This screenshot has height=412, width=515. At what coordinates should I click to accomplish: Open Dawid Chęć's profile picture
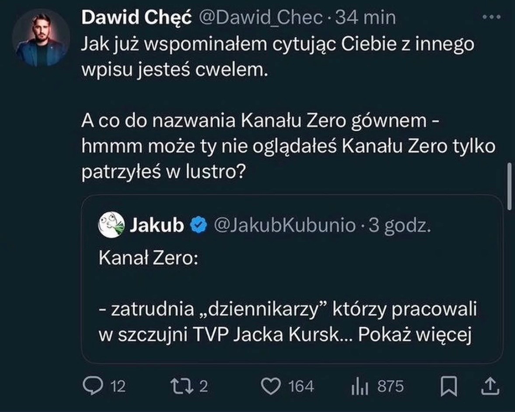41,38
